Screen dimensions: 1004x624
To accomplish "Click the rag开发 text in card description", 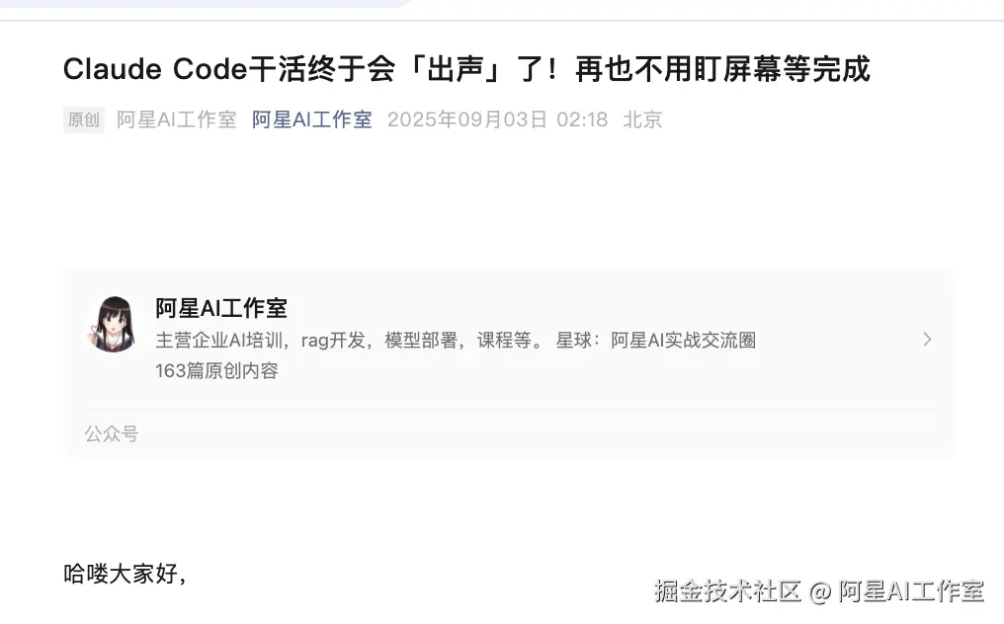I will point(333,340).
